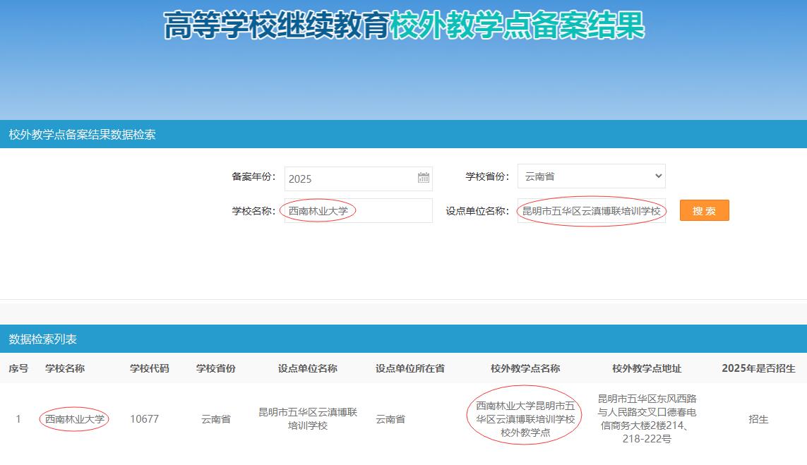Click the page title 高等学校继续教育校外教学点备案结果
This screenshot has width=807, height=465.
click(x=404, y=26)
